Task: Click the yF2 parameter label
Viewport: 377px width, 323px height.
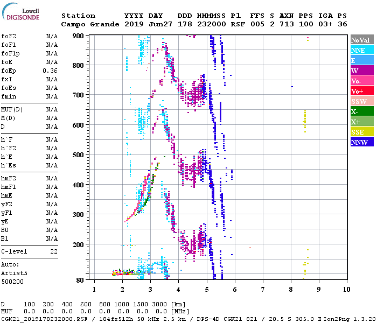Action: 6,205
